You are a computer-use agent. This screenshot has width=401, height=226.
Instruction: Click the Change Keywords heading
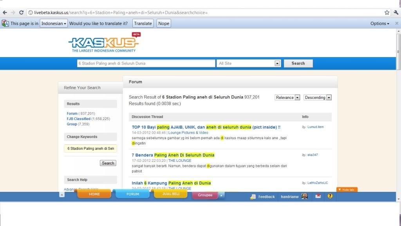pyautogui.click(x=82, y=136)
